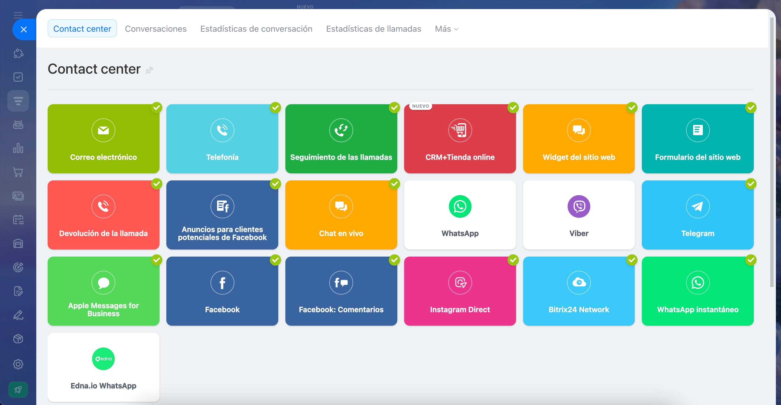Click checkmark badge on Correo electrónico
The height and width of the screenshot is (405, 781).
point(157,108)
